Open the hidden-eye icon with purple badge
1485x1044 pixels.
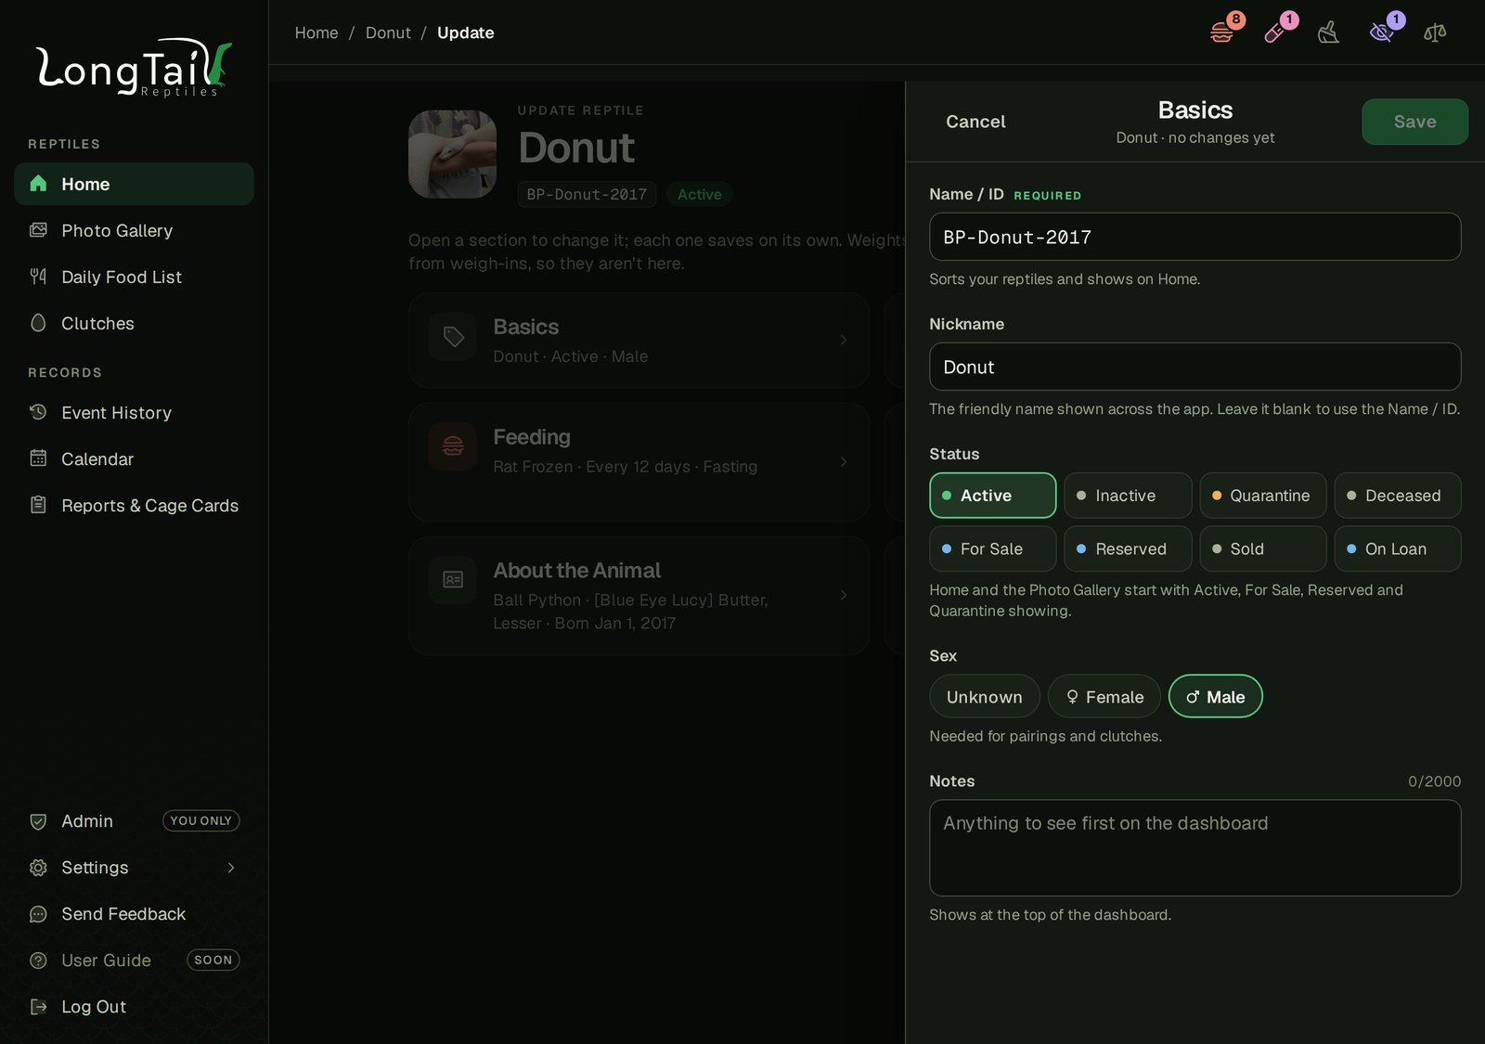coord(1381,32)
